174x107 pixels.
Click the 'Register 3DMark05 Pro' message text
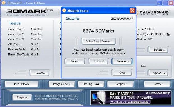(57, 97)
